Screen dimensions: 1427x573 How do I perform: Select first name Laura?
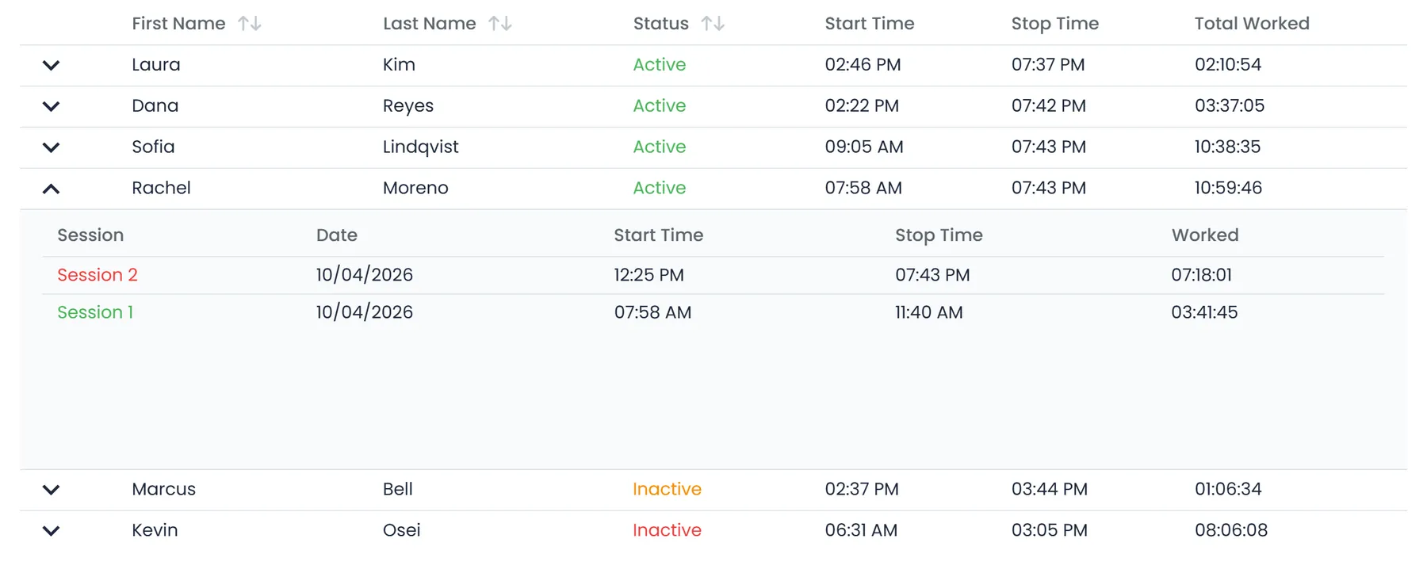[156, 65]
